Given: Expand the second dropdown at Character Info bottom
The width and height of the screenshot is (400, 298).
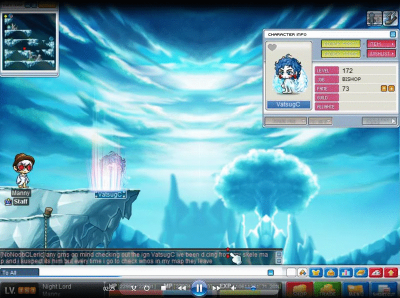Looking at the screenshot, I should coord(320,120).
